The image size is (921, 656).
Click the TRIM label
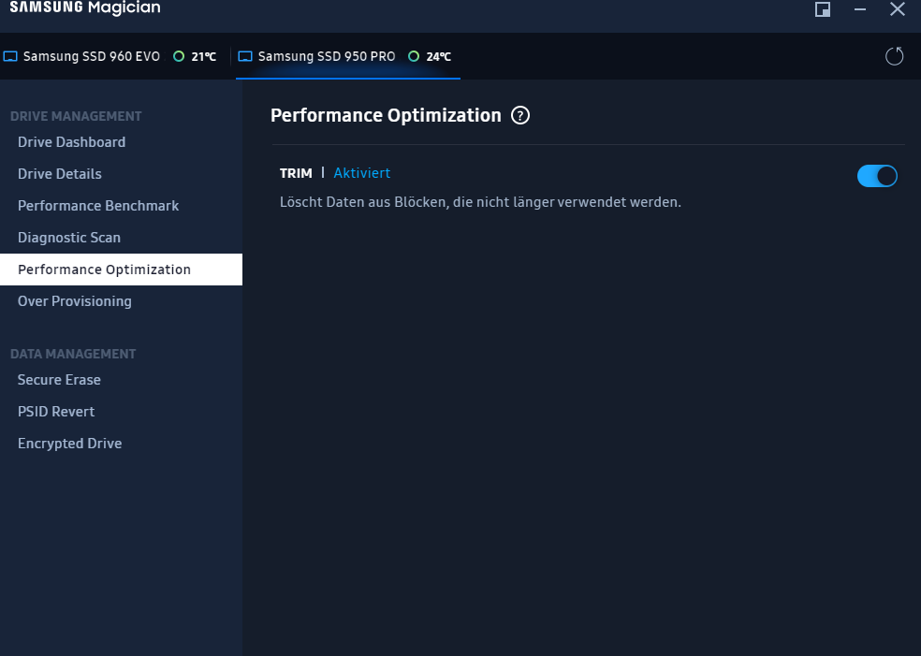pos(296,173)
